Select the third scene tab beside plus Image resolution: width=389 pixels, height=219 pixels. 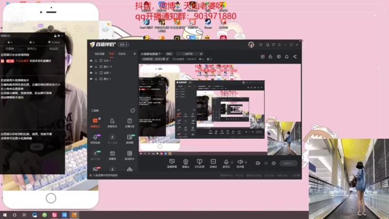[122, 54]
